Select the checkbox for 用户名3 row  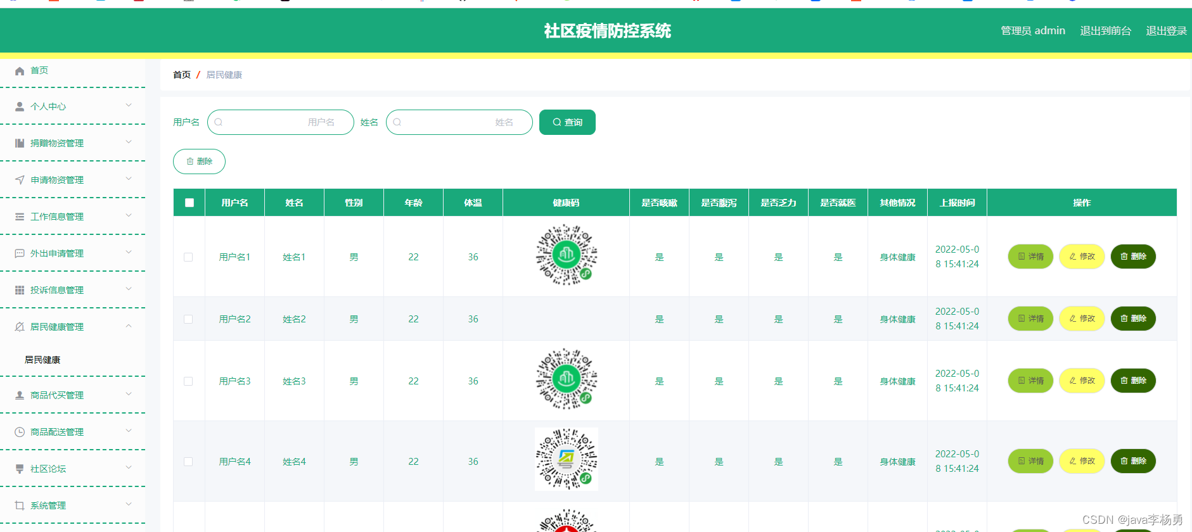188,381
